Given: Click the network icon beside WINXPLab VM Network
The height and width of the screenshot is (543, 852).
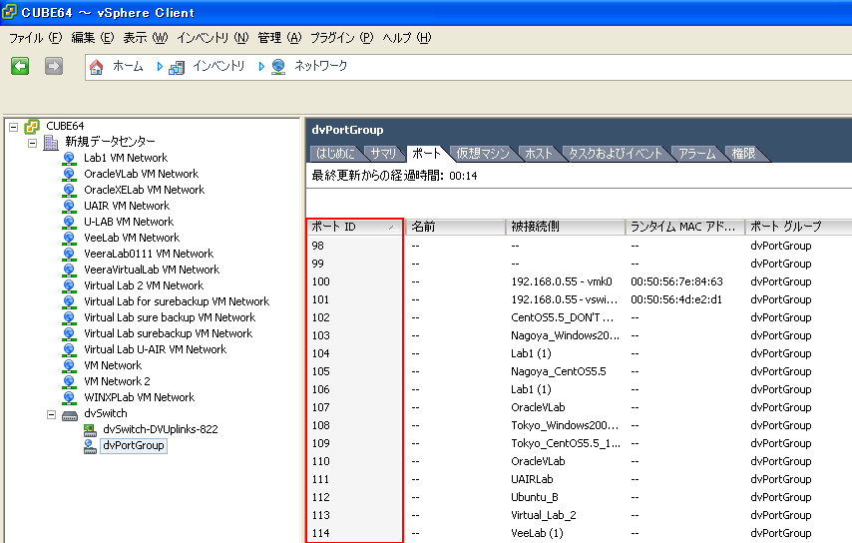Looking at the screenshot, I should 69,397.
